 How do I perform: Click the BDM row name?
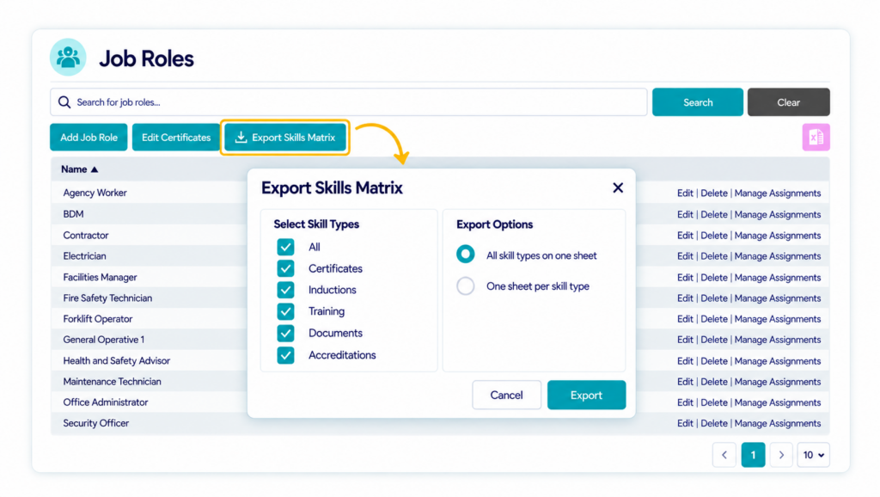pyautogui.click(x=74, y=214)
